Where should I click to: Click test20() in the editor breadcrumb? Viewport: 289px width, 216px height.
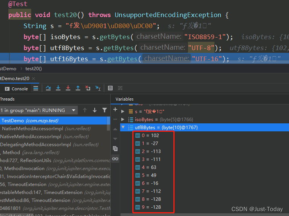[x=33, y=69]
